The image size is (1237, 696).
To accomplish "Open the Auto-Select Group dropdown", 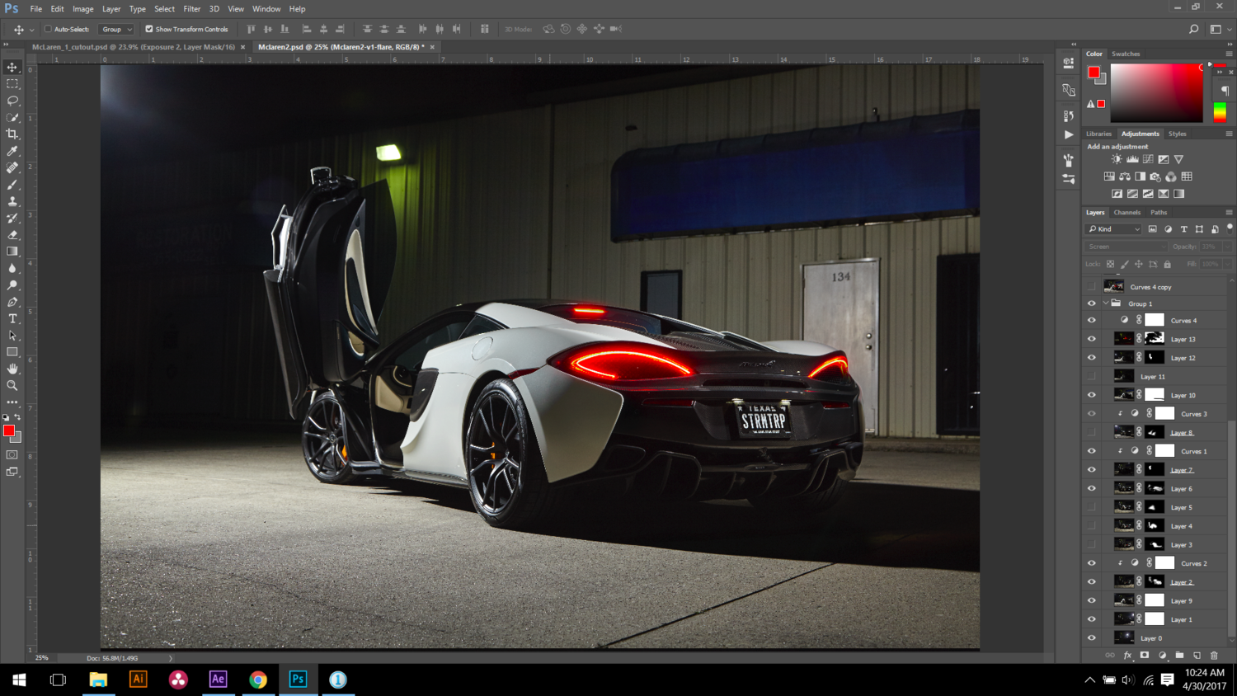I will (x=116, y=29).
